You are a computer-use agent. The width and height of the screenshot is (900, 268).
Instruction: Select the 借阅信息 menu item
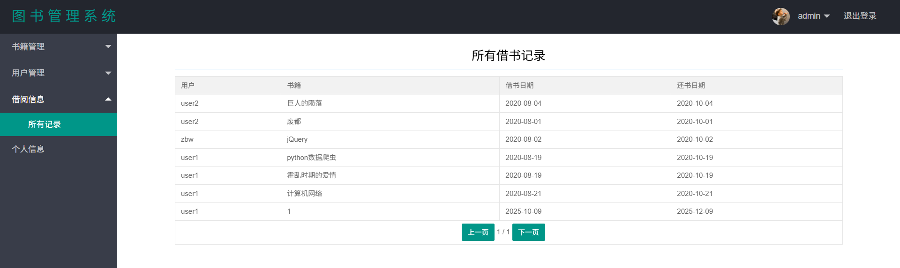pyautogui.click(x=59, y=99)
